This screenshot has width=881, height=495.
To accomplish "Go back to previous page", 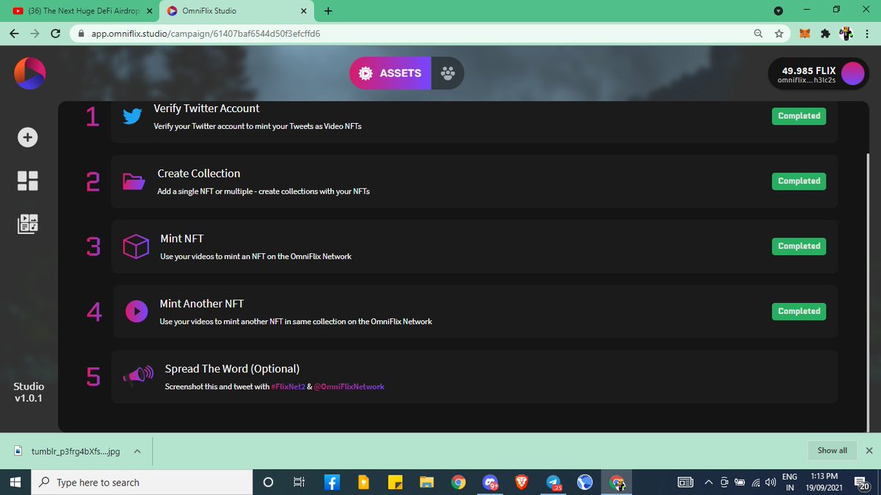I will [14, 34].
